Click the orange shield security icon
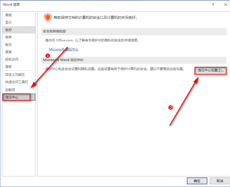This screenshot has width=230, height=187. (x=48, y=17)
